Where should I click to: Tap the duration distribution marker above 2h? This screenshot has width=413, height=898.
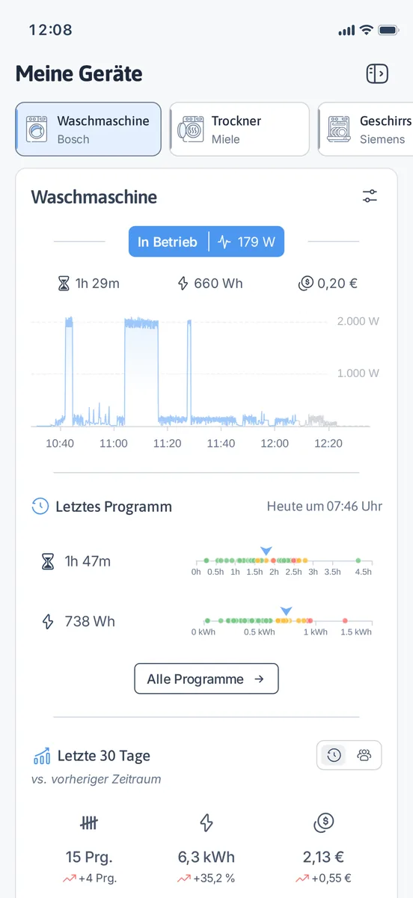265,551
